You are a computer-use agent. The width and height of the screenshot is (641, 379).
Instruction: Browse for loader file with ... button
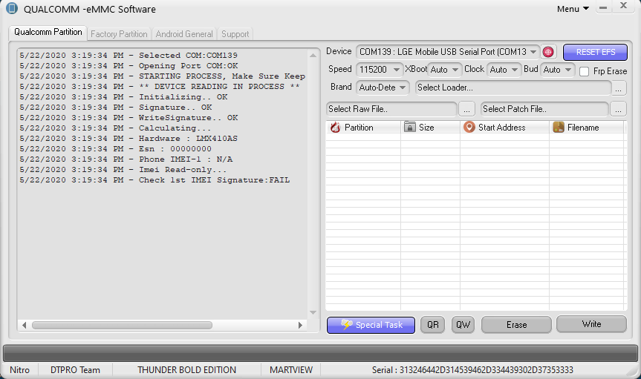tap(619, 88)
